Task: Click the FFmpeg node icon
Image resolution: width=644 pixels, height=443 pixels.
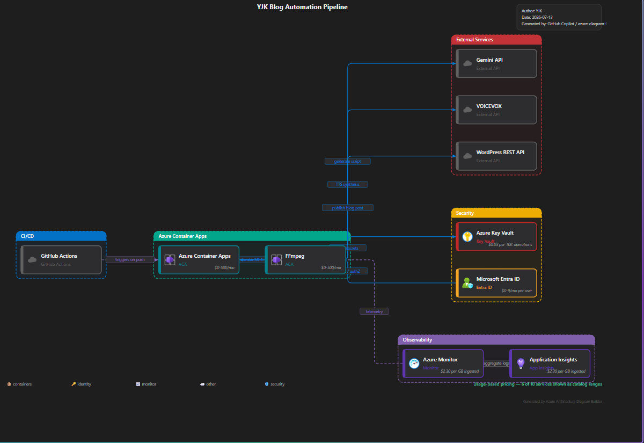Action: (x=276, y=260)
